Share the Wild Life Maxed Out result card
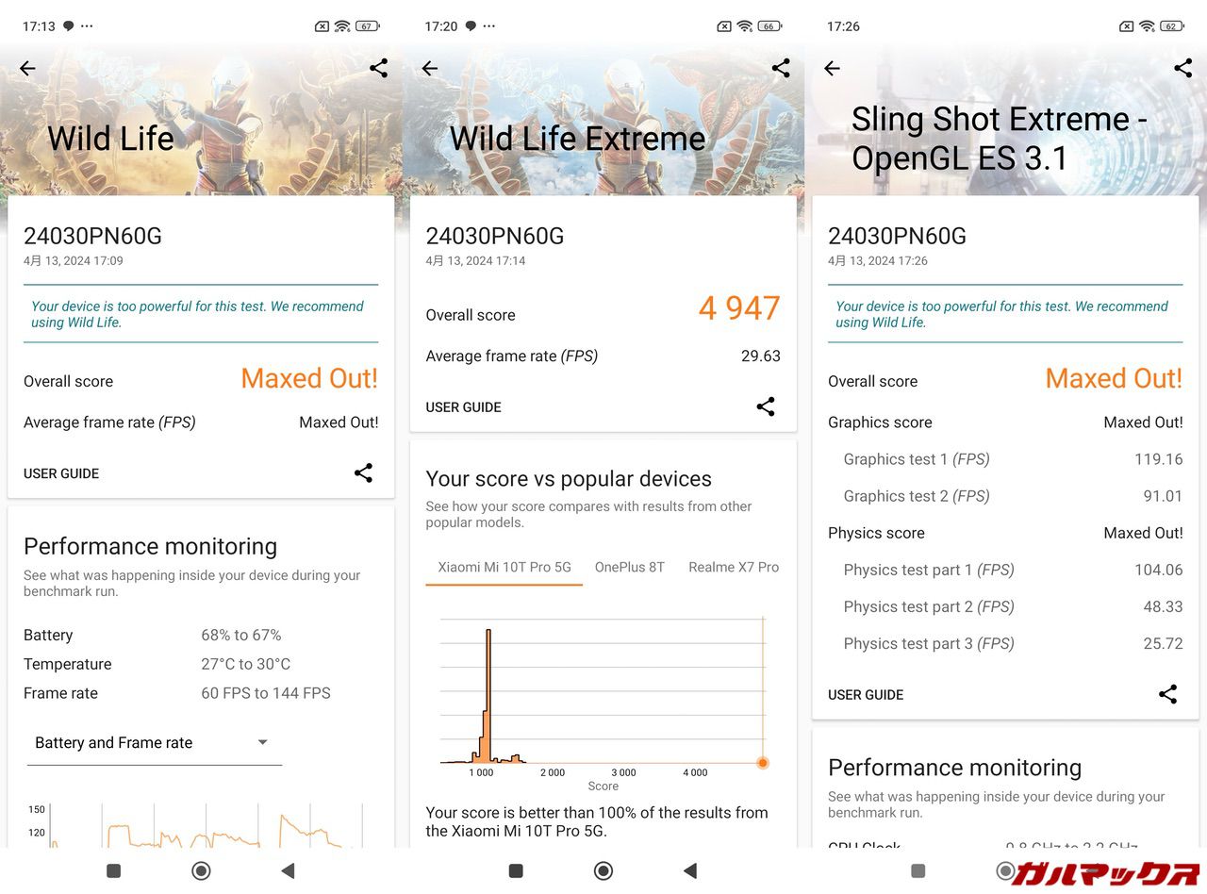The width and height of the screenshot is (1207, 894). pyautogui.click(x=363, y=473)
